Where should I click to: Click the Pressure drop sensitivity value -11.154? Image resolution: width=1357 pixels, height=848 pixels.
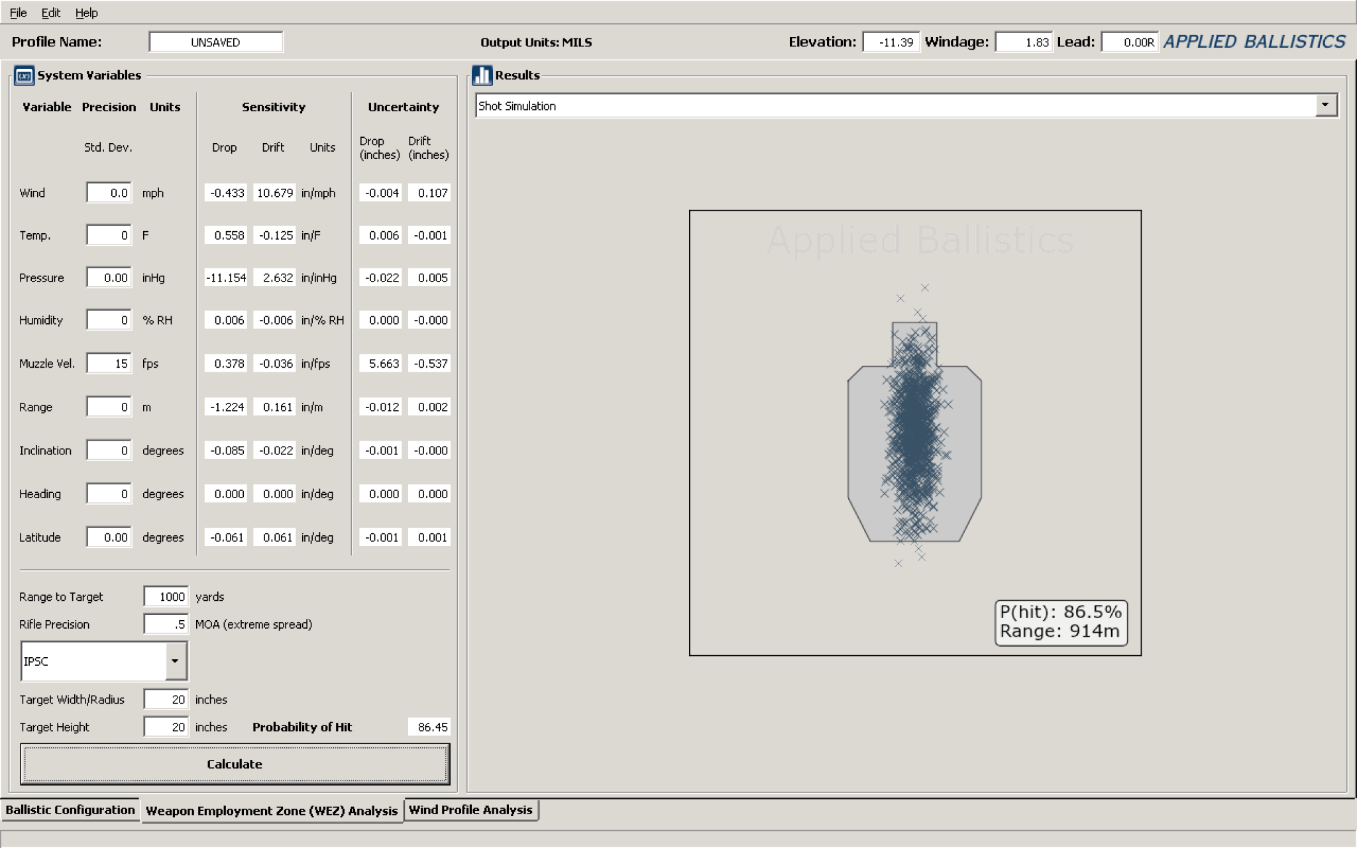point(226,278)
